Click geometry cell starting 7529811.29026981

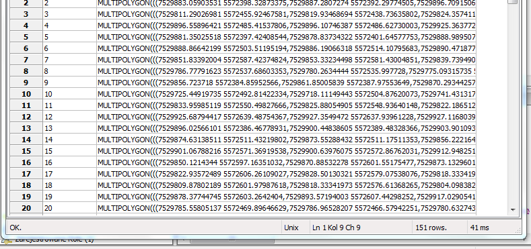(287, 14)
